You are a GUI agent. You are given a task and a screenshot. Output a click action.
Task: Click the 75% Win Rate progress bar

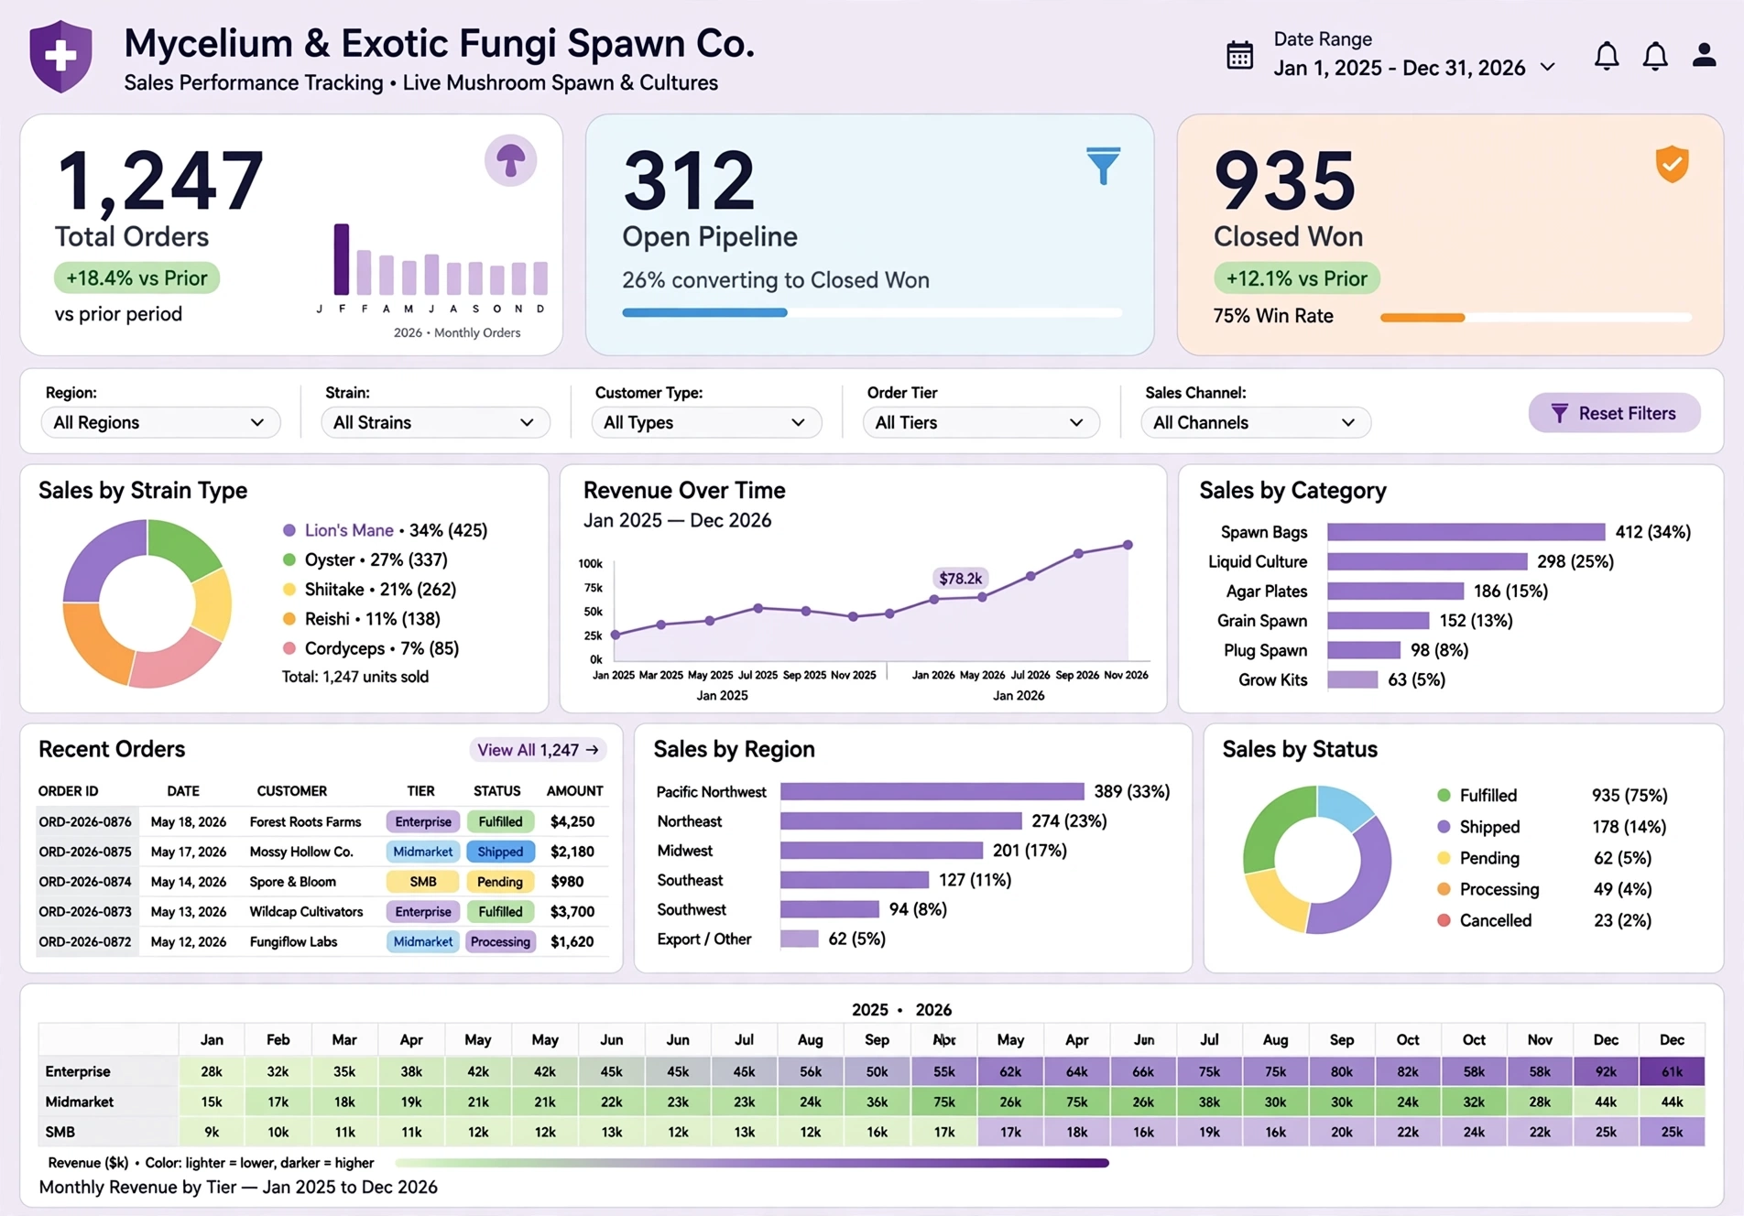pyautogui.click(x=1535, y=318)
